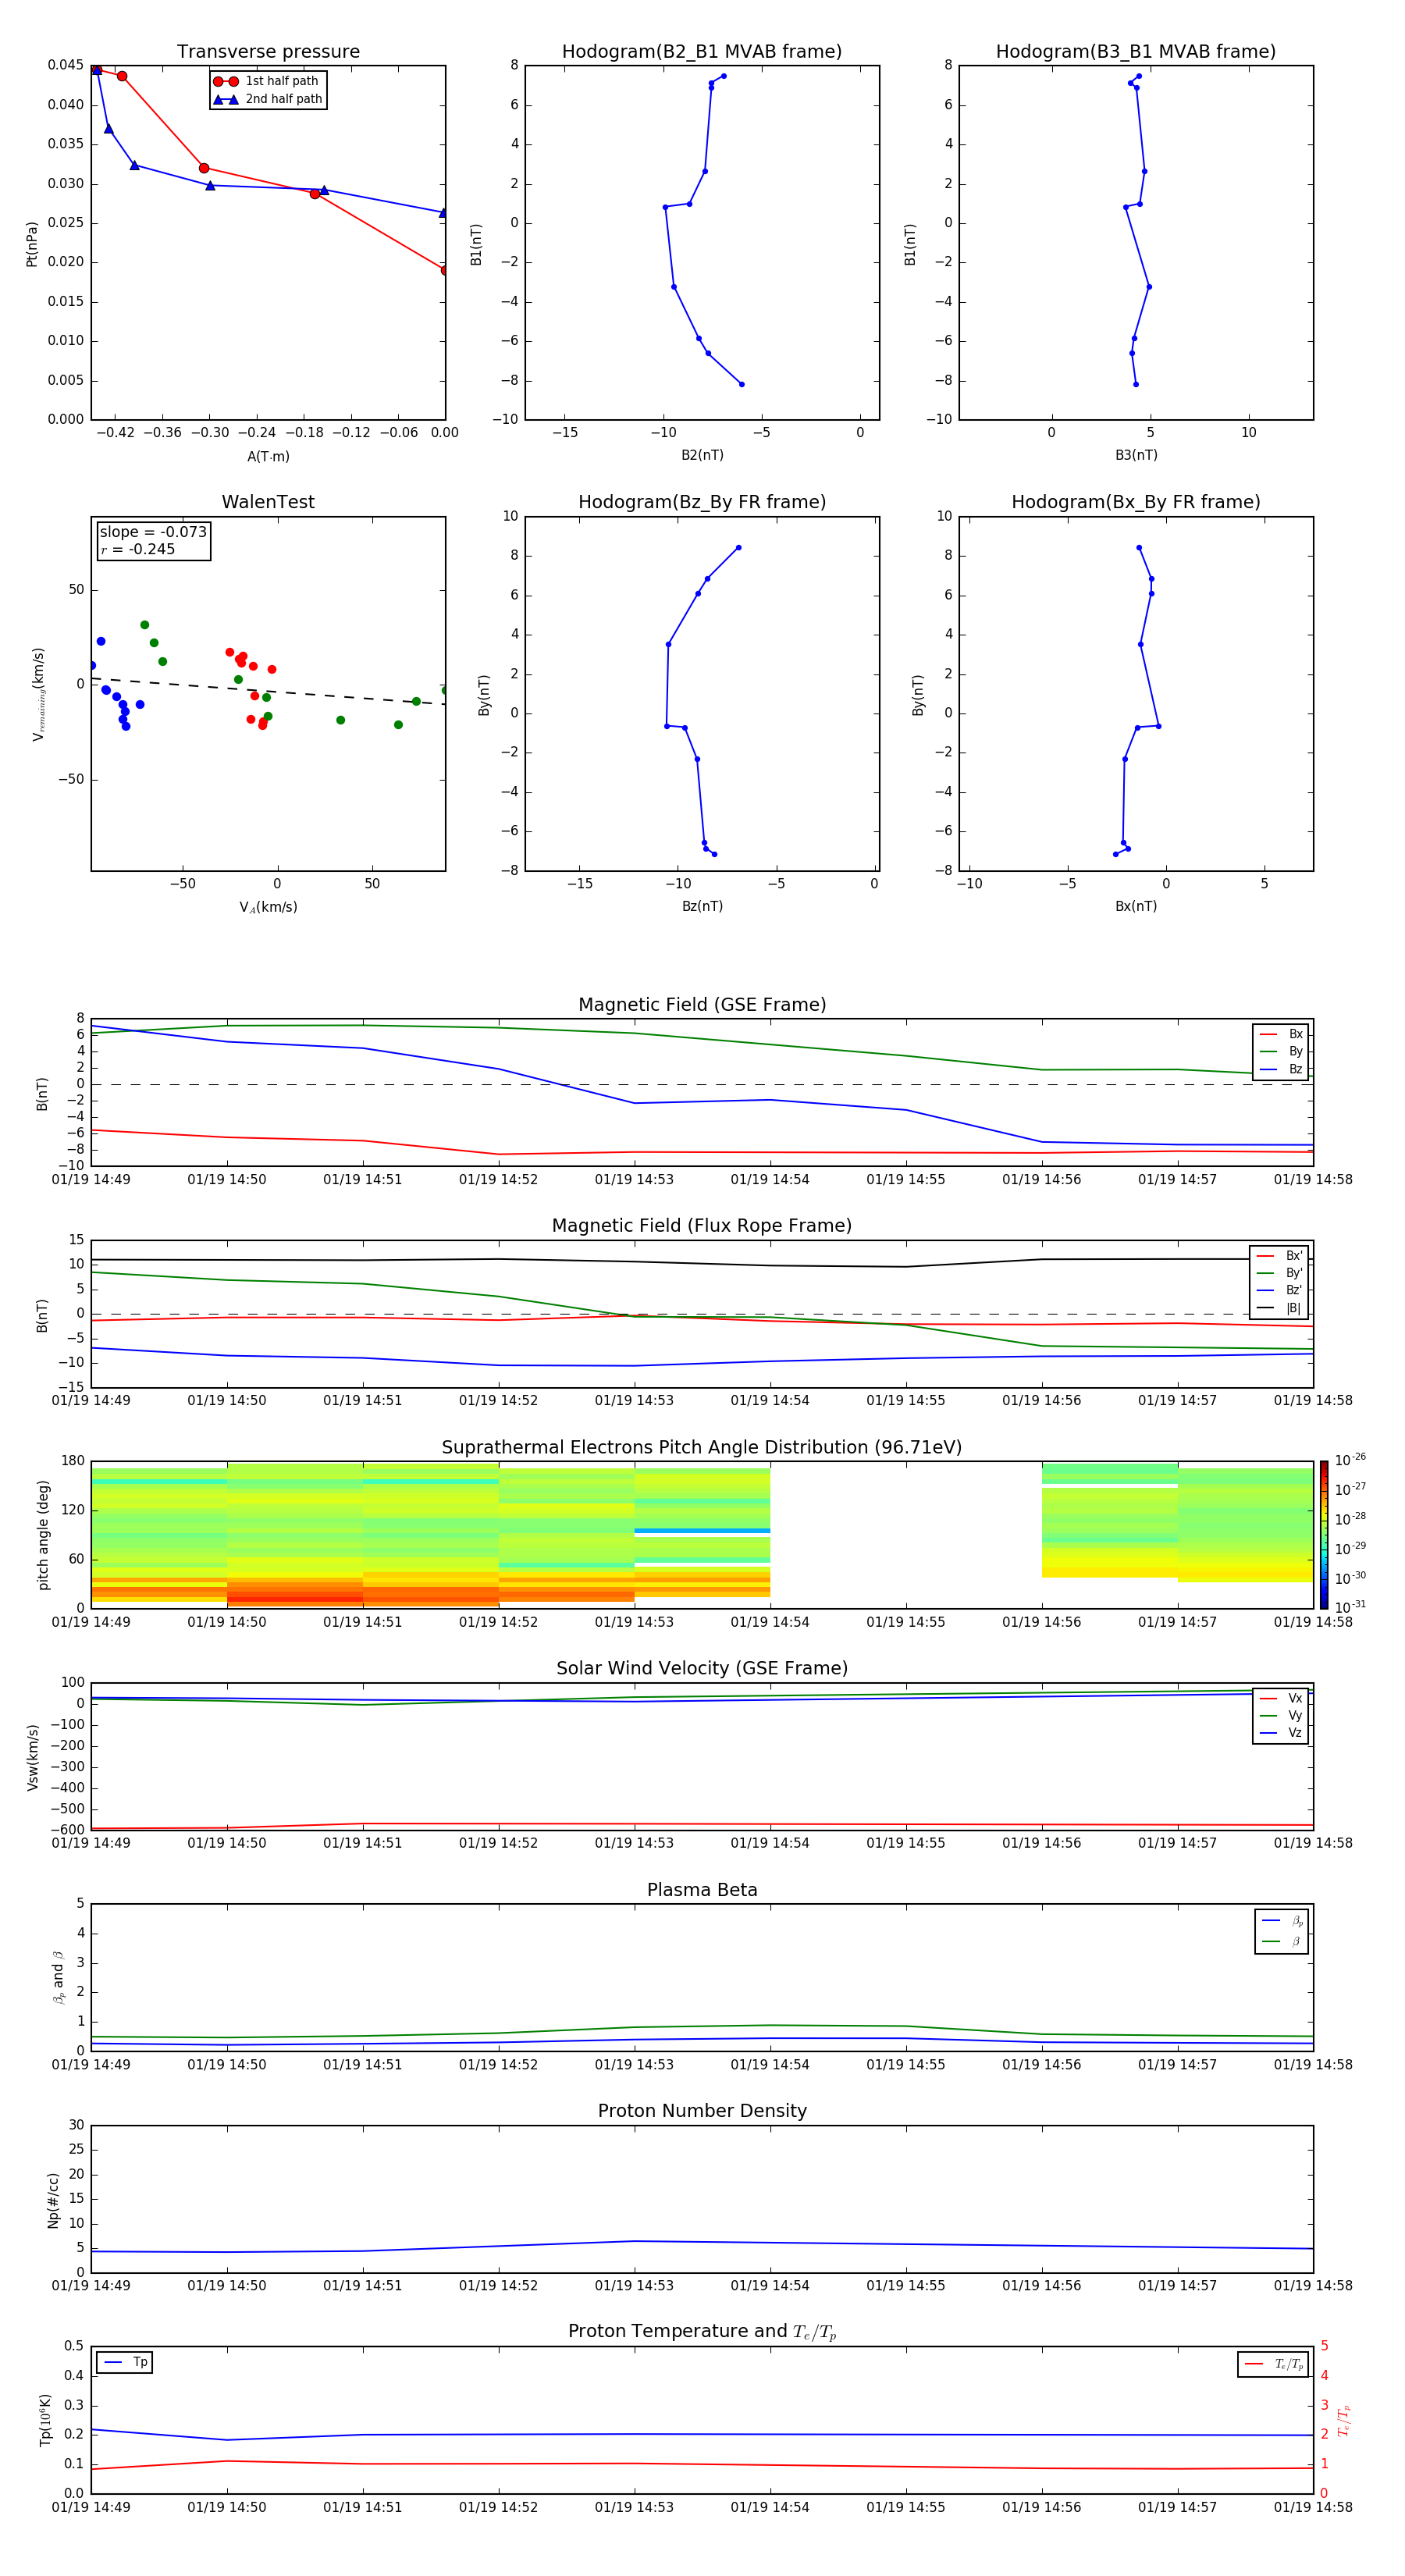Click the 'Transverse pressure' plot title
This screenshot has width=1405, height=2576.
[x=268, y=52]
